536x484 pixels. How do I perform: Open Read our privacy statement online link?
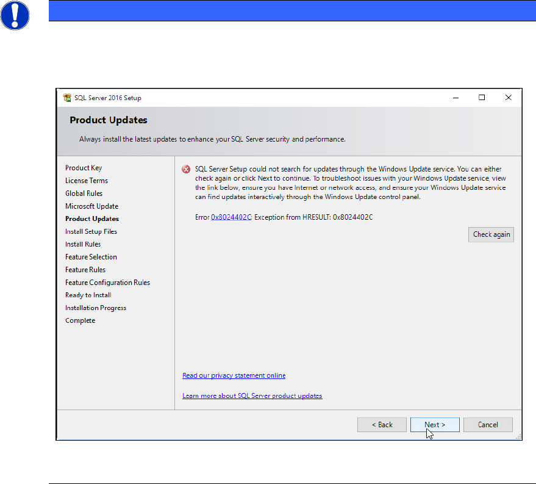(x=234, y=375)
